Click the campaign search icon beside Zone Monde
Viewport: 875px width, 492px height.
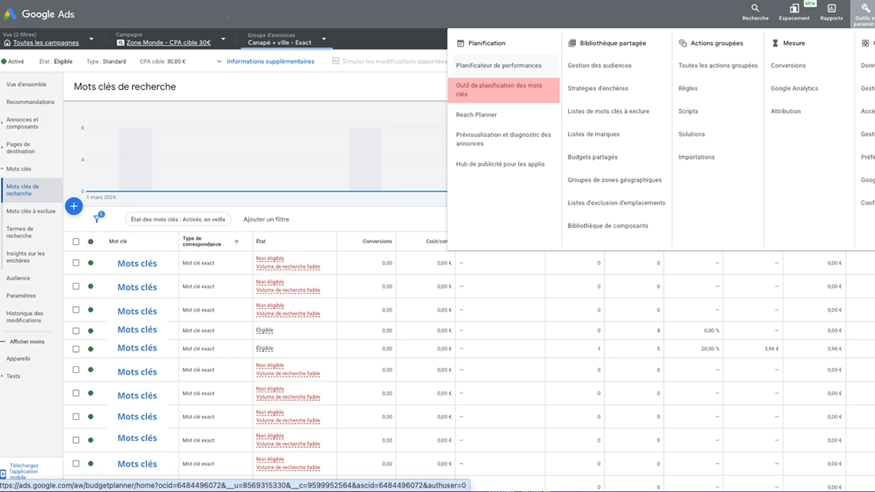click(121, 43)
